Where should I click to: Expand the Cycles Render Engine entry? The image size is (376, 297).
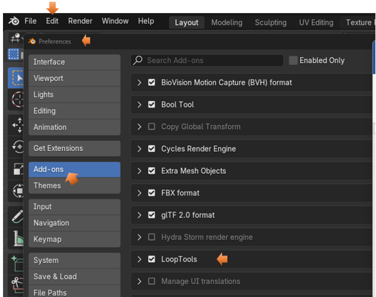pos(140,149)
